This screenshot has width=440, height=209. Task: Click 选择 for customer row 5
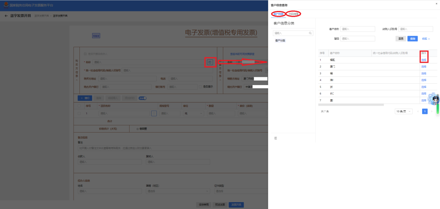point(424,87)
